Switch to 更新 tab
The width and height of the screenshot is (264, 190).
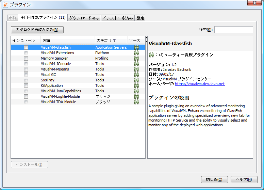pyautogui.click(x=13, y=18)
